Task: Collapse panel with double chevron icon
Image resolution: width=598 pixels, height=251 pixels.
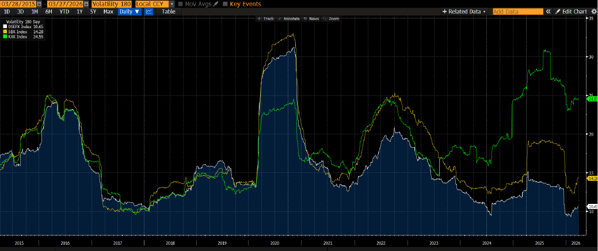Action: pyautogui.click(x=549, y=11)
